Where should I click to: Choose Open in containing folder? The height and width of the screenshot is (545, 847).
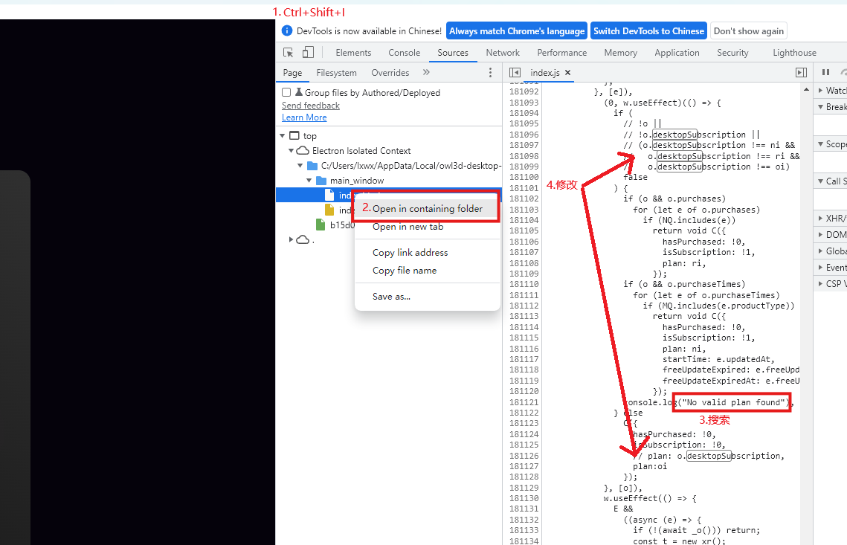(x=427, y=209)
